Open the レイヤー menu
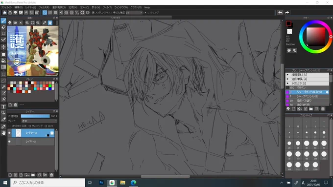Screen dimensions: 333x187 [x=30, y=7]
